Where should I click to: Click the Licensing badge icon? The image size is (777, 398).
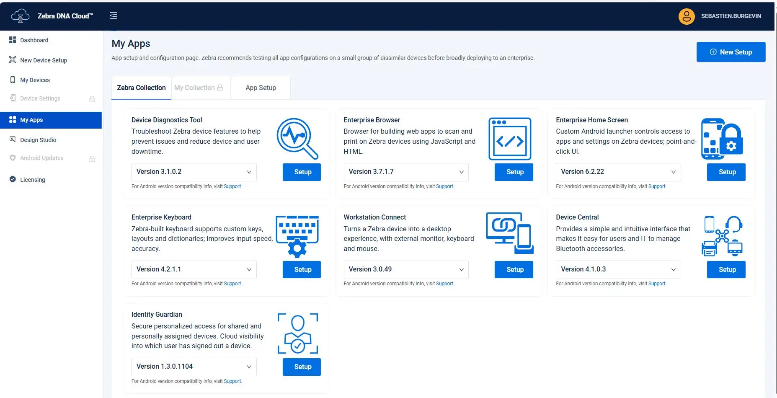click(x=13, y=179)
